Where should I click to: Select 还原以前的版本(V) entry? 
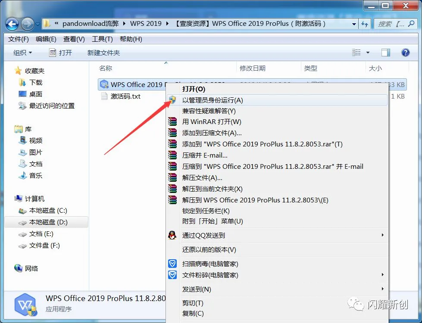tap(277, 250)
